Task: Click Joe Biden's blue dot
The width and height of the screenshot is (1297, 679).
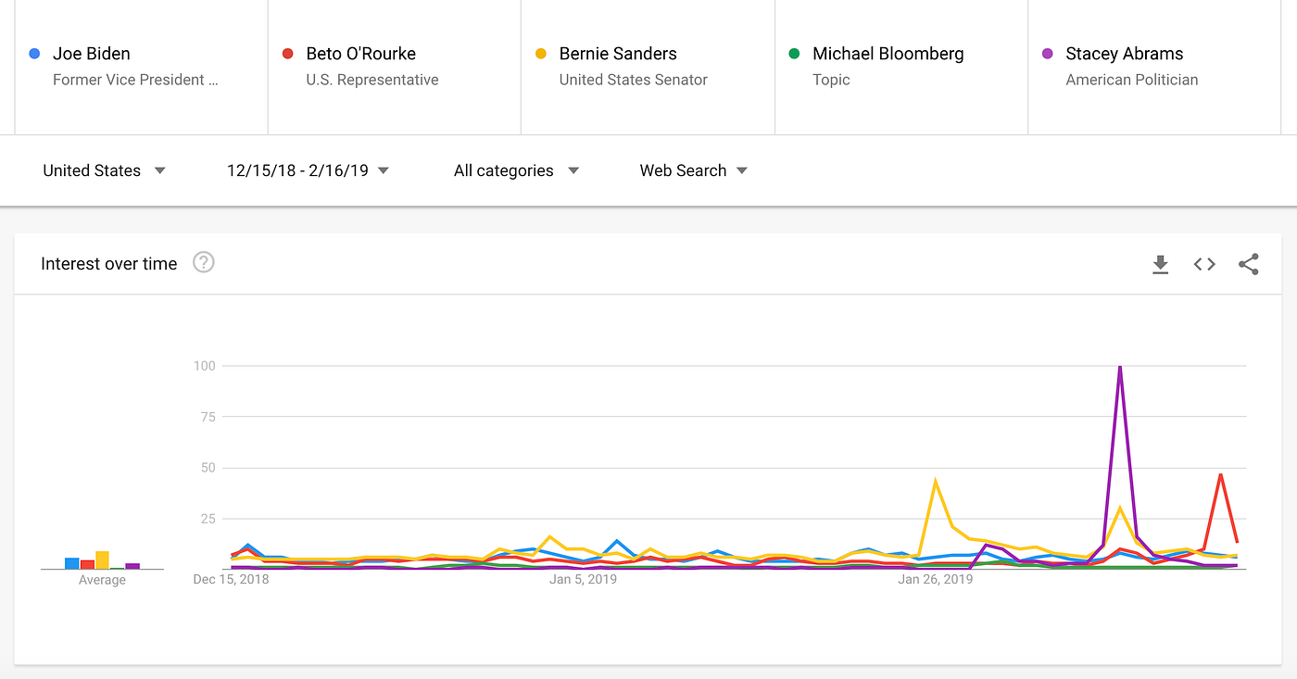Action: [x=34, y=54]
